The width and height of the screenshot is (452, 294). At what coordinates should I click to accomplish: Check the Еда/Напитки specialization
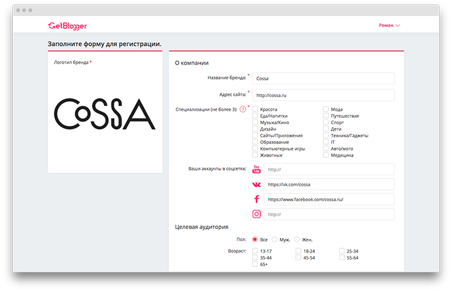point(255,116)
